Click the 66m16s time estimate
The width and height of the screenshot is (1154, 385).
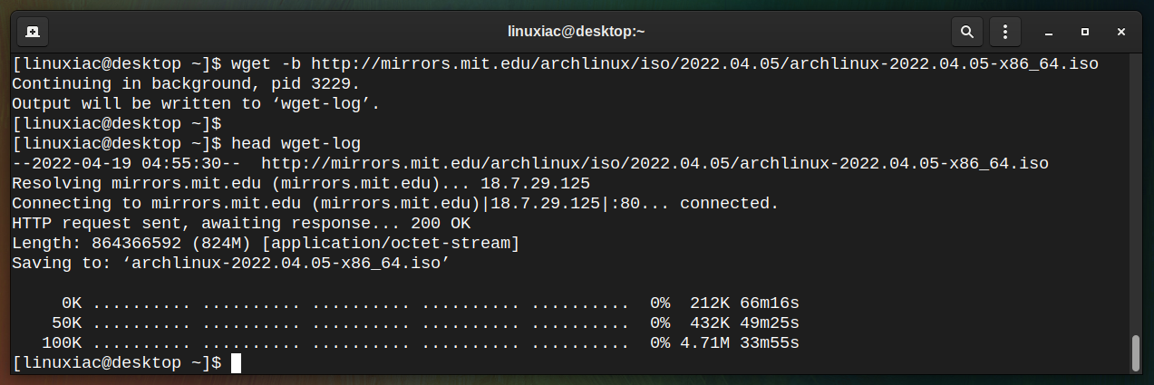770,303
